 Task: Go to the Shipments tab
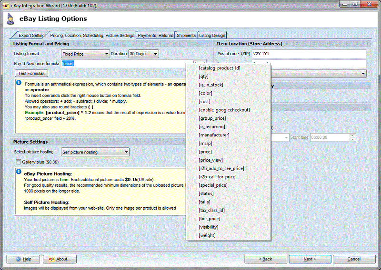186,36
